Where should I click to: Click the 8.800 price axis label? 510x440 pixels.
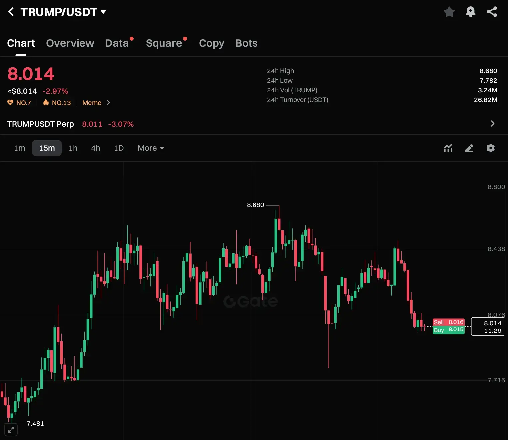[496, 187]
